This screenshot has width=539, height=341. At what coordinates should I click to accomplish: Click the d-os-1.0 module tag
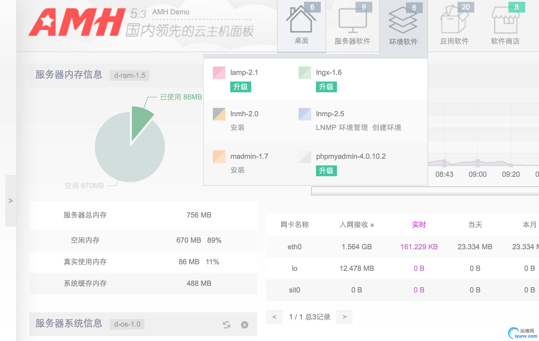click(x=127, y=324)
